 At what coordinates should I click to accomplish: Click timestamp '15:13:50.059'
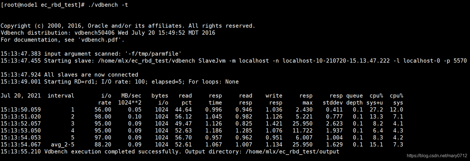(x=21, y=110)
